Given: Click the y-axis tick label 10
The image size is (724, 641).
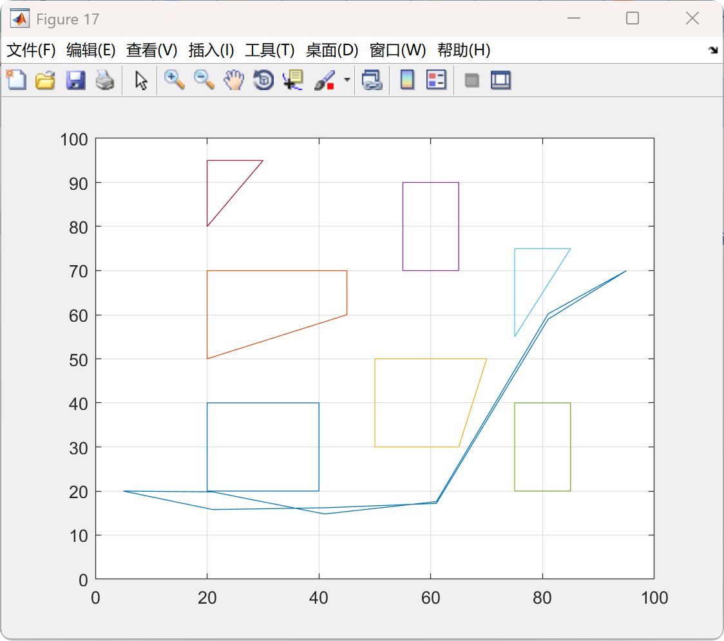Looking at the screenshot, I should [79, 536].
